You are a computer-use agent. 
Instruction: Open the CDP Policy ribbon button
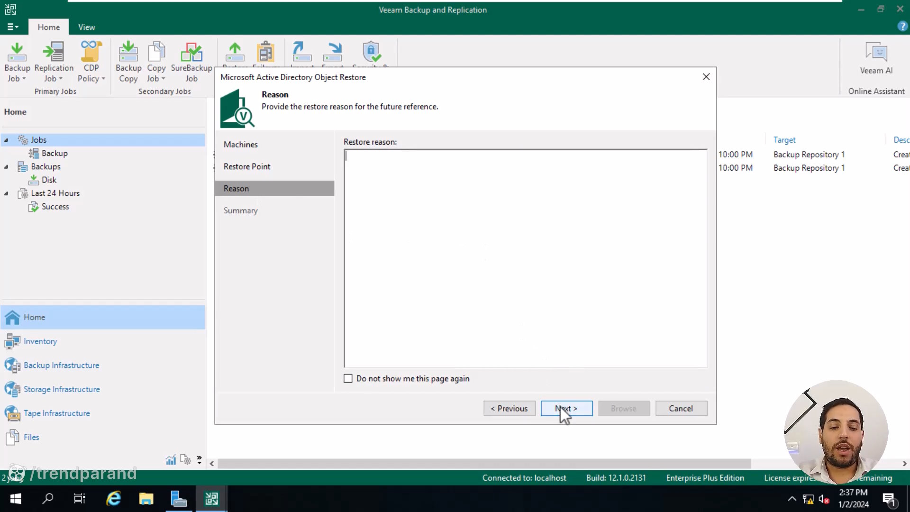(x=91, y=62)
